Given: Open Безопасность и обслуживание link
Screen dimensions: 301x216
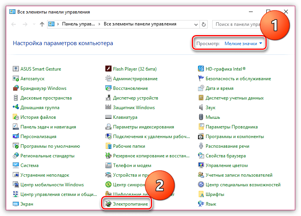Looking at the screenshot, I should click(238, 78).
